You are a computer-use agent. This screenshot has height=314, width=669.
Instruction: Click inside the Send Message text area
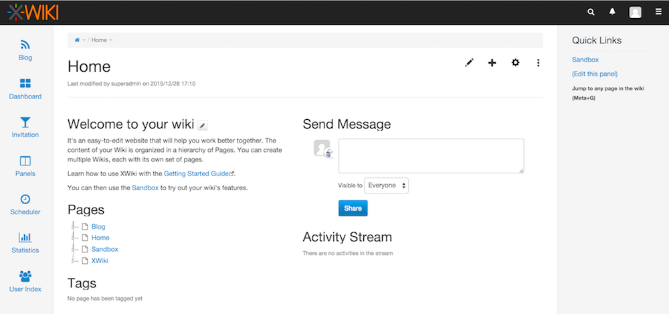tap(431, 156)
